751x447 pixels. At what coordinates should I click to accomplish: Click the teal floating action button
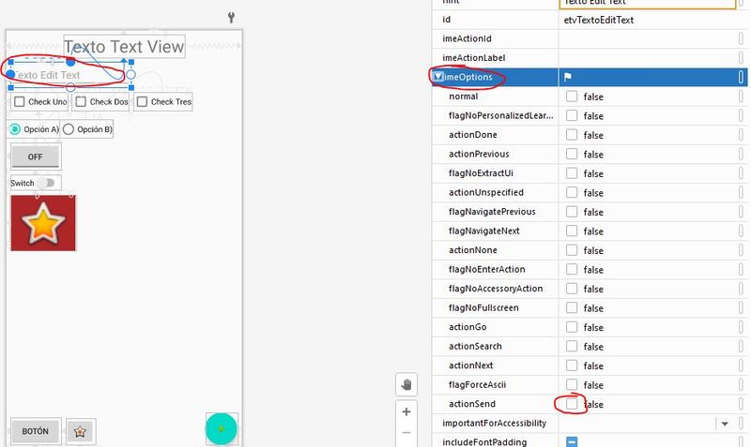(x=222, y=429)
